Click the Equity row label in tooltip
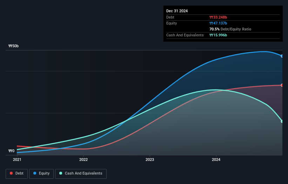The width and height of the screenshot is (288, 184). pyautogui.click(x=172, y=23)
